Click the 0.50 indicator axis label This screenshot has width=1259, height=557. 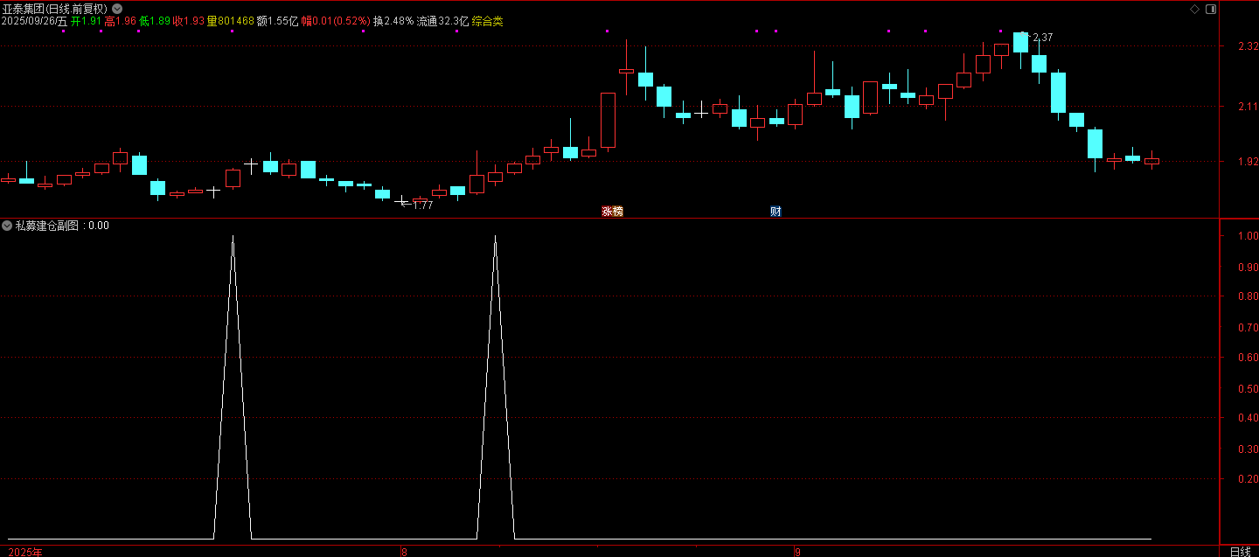click(x=1247, y=388)
